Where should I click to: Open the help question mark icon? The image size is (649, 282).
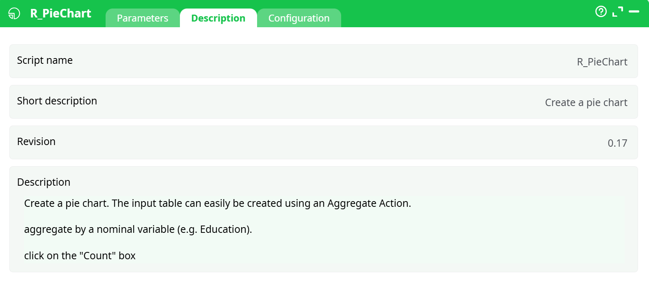[601, 11]
